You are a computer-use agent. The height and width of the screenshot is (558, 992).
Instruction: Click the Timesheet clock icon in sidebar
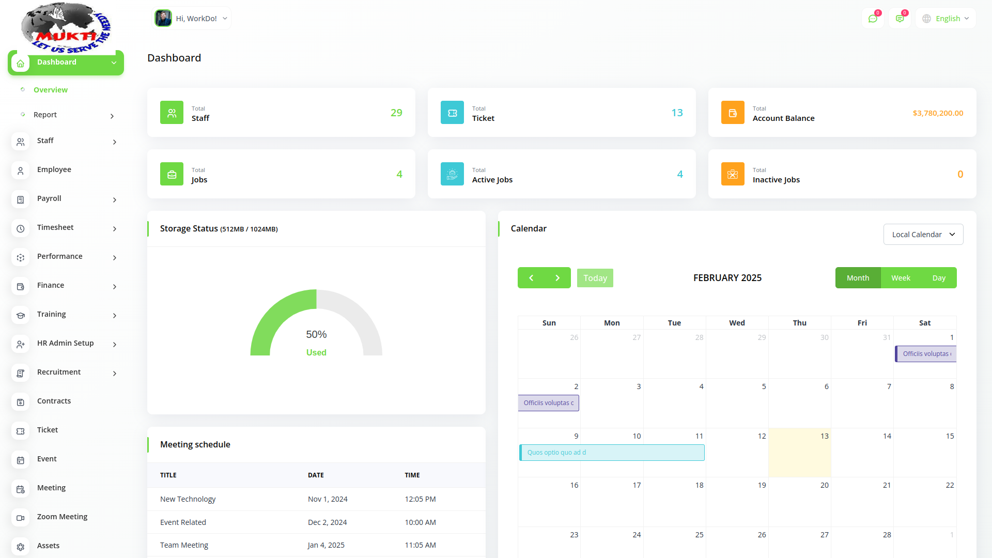(x=20, y=228)
